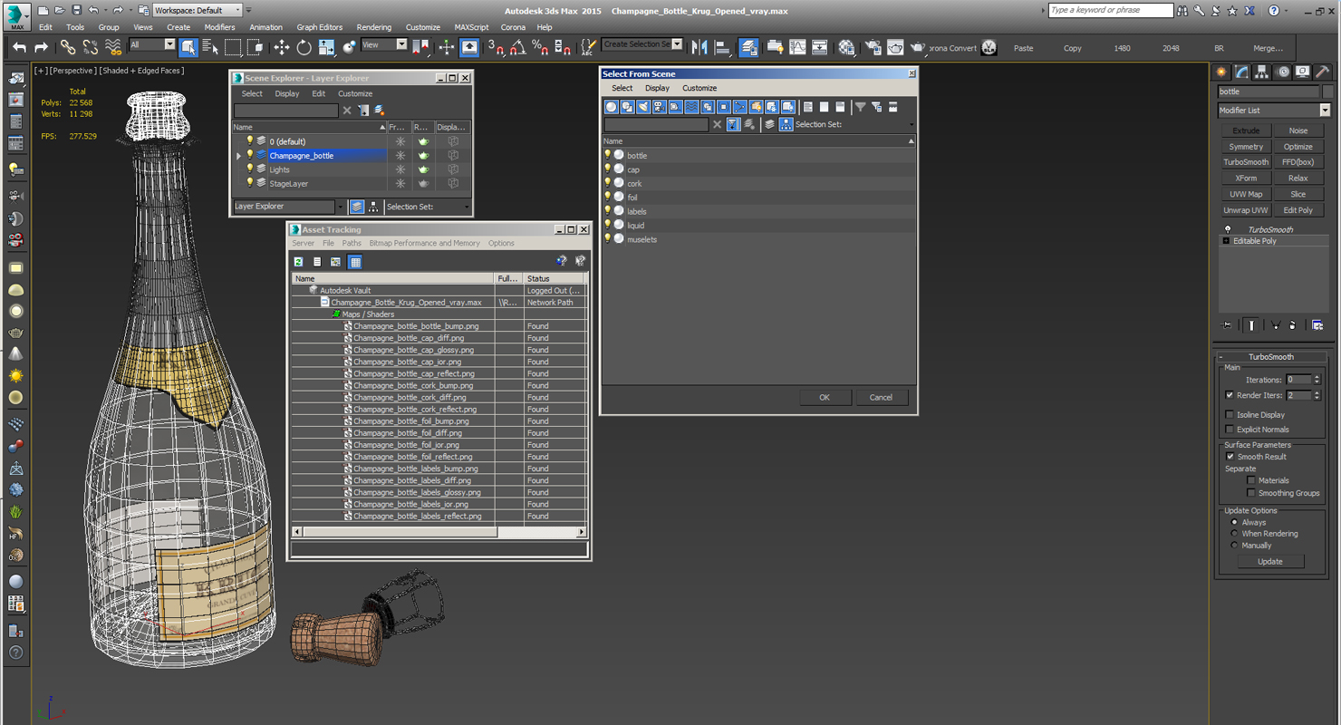Open Paths menu in Asset Tracking

352,243
